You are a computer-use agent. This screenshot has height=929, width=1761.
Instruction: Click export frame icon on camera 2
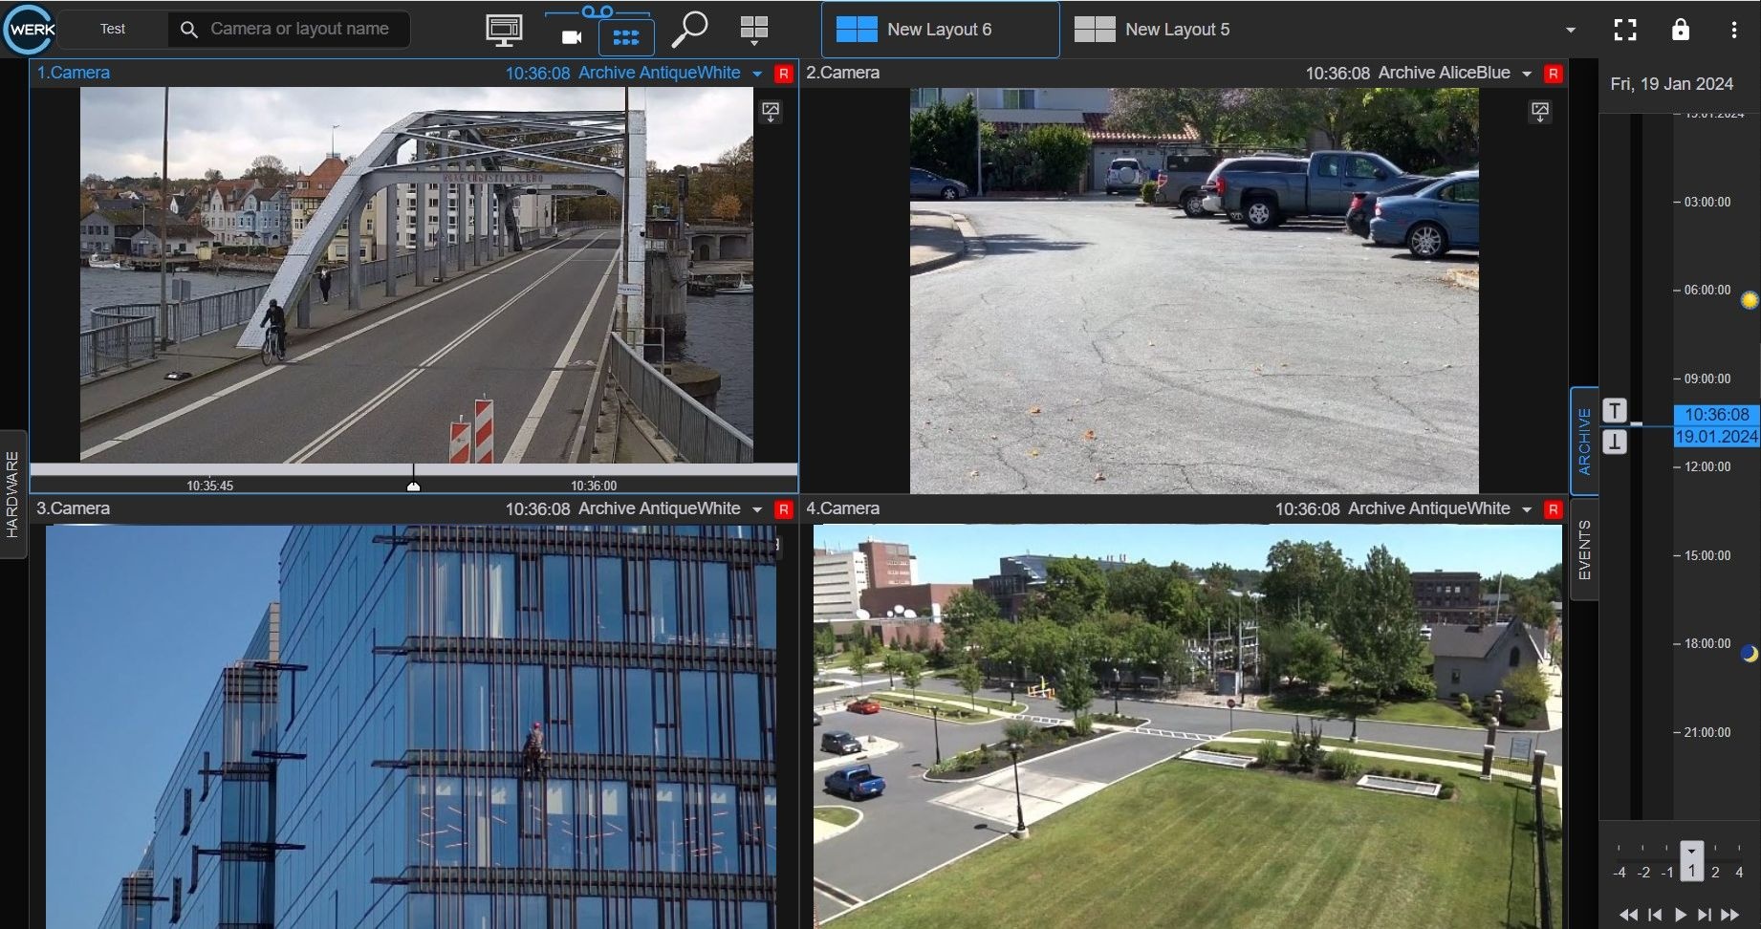(x=1539, y=112)
